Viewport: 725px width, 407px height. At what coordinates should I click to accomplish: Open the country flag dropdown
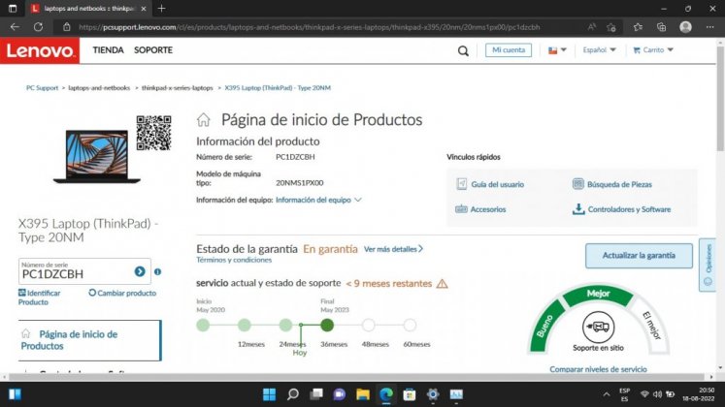coord(557,49)
